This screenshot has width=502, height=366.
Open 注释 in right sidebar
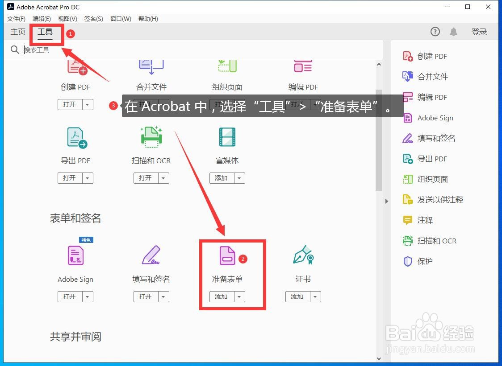pyautogui.click(x=418, y=220)
